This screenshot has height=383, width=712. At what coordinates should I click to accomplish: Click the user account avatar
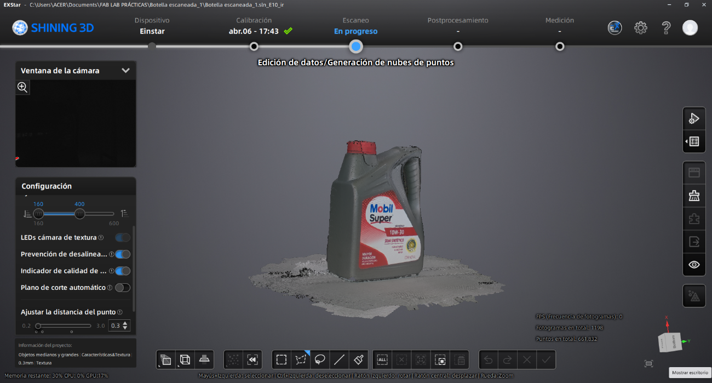tap(690, 28)
